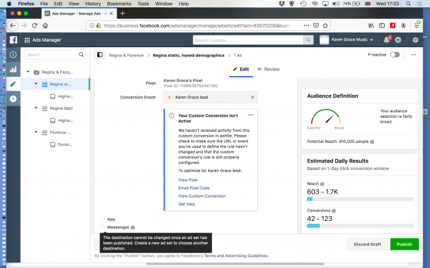The width and height of the screenshot is (430, 268).
Task: Click the Conversions estimate progress bar
Action: click(x=361, y=226)
